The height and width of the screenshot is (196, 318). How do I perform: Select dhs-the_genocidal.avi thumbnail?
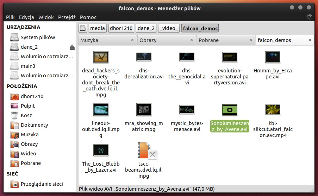[187, 57]
